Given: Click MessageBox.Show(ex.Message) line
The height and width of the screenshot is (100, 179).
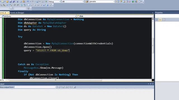Looking at the screenshot, I should 43,68.
